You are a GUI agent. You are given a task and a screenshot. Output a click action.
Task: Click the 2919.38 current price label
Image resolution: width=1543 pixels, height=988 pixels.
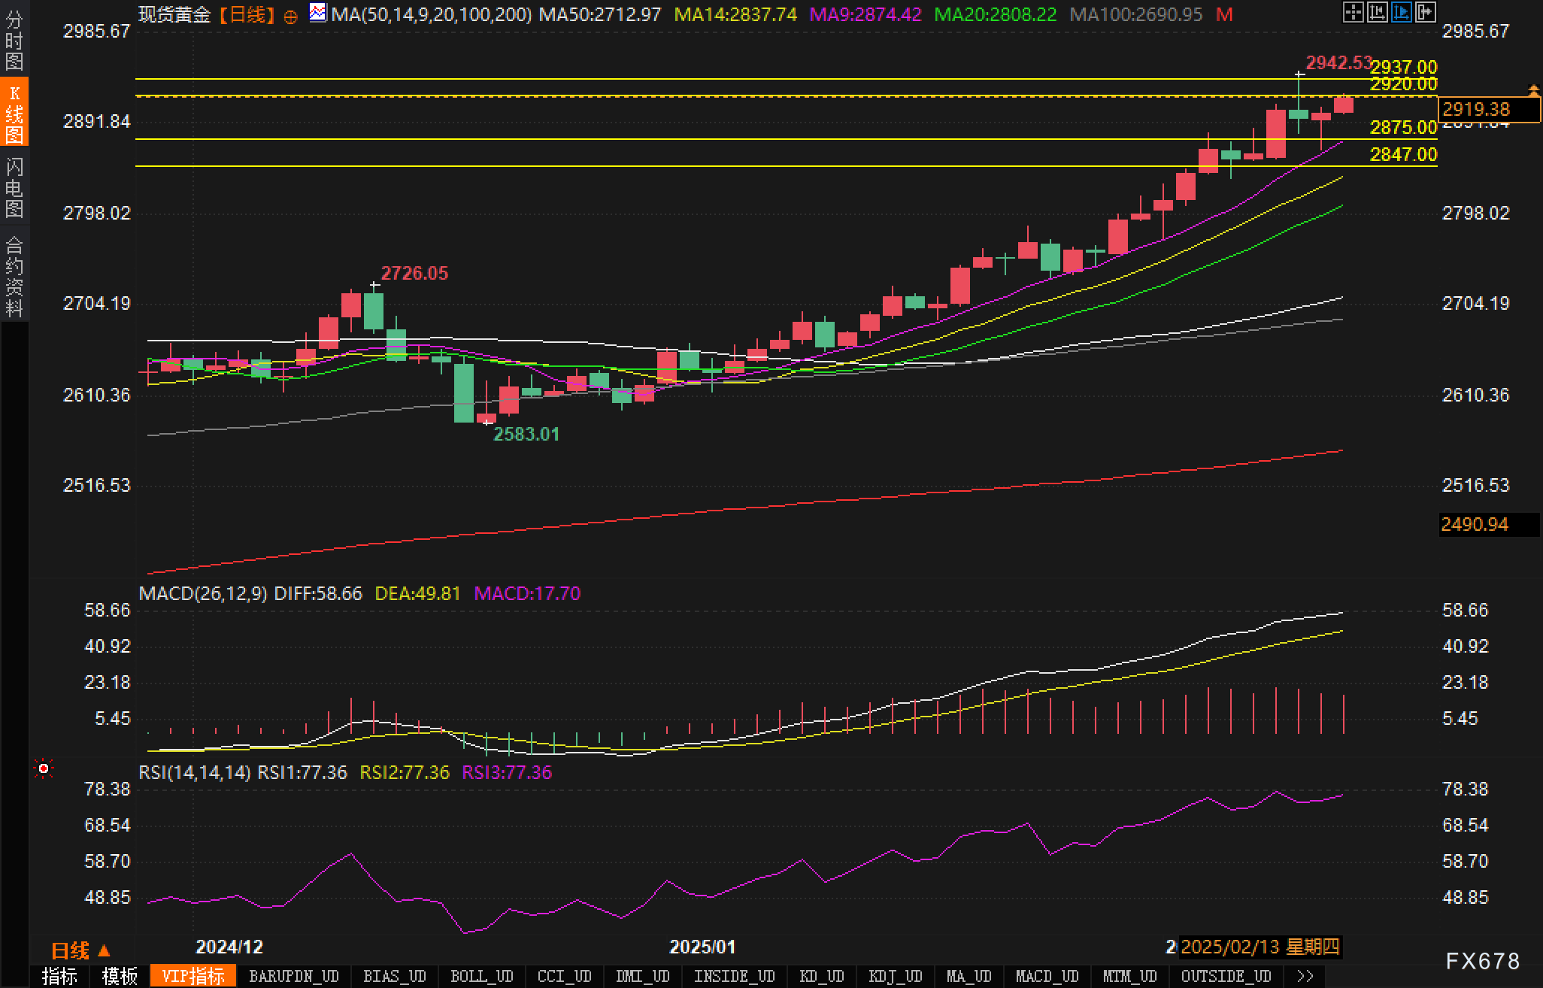1488,110
